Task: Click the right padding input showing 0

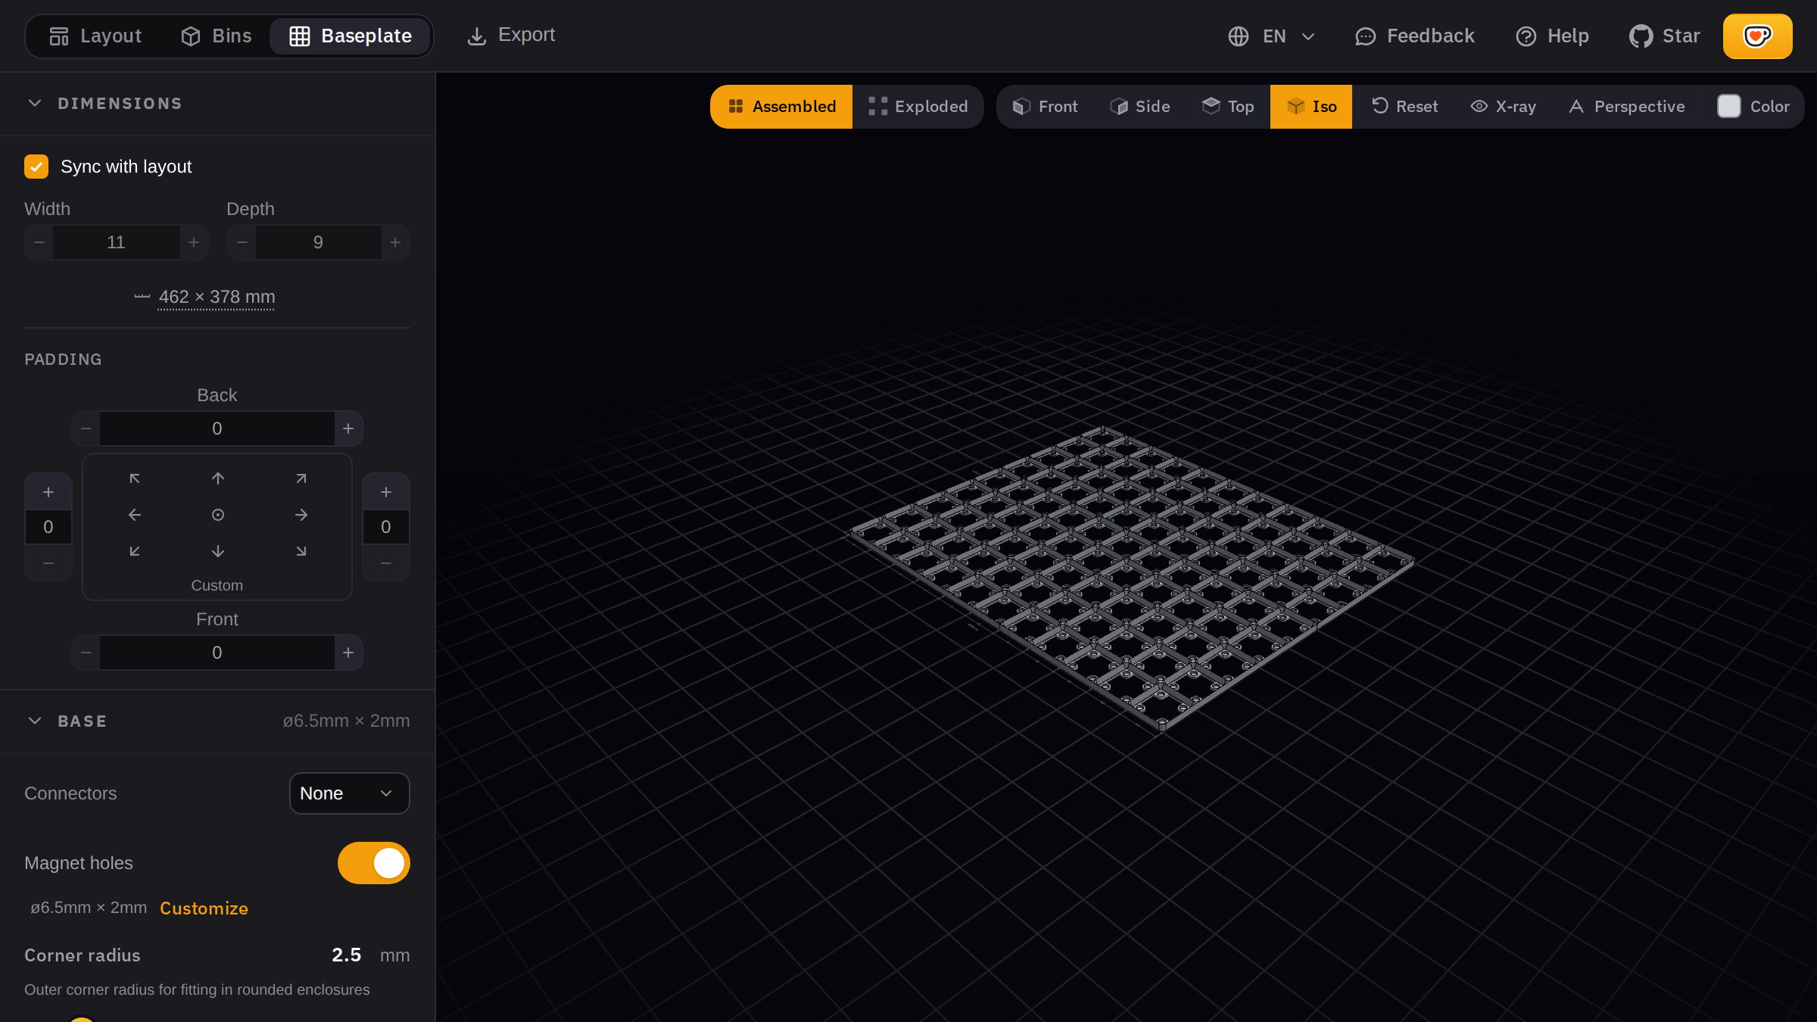Action: pyautogui.click(x=386, y=527)
